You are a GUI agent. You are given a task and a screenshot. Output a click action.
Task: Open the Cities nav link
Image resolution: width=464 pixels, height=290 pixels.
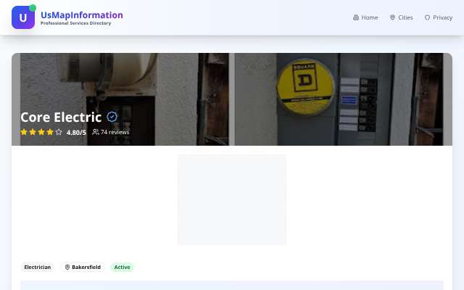(x=401, y=17)
